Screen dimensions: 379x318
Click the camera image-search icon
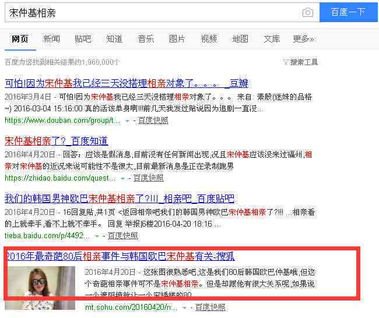pos(308,12)
